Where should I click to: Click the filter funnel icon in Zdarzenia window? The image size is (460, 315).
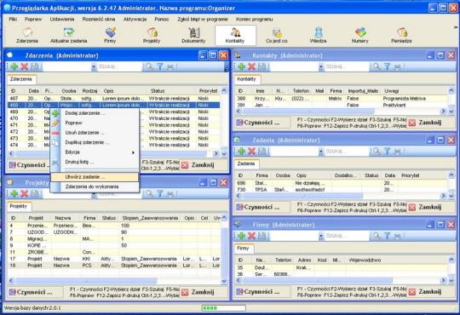[160, 67]
